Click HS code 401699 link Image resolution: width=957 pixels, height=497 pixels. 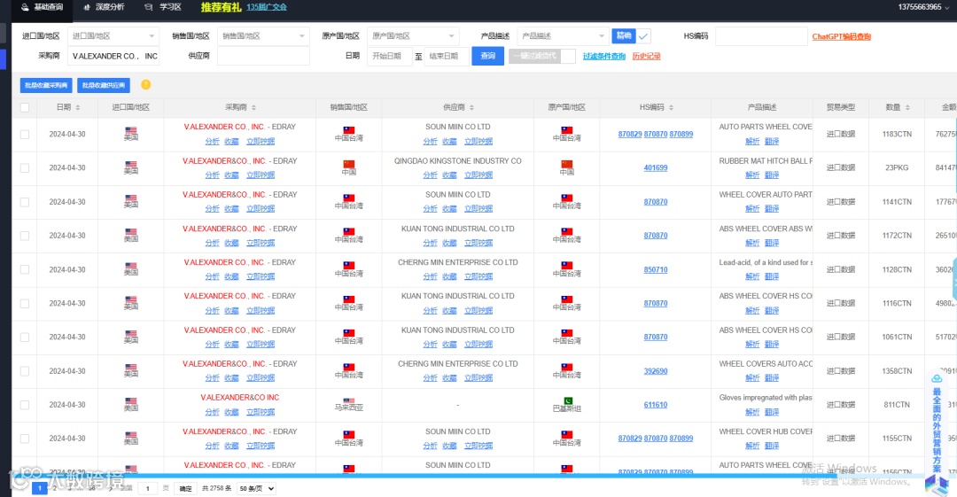pos(656,168)
